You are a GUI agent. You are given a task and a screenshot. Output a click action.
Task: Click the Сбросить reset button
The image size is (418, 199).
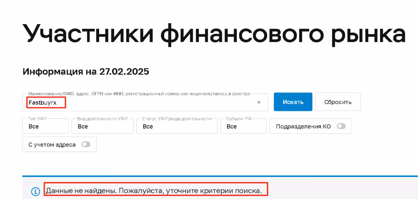click(338, 102)
